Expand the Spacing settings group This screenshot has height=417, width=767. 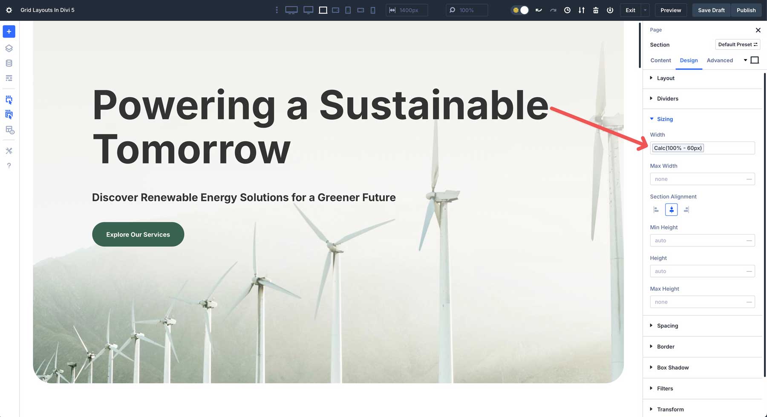coord(667,326)
